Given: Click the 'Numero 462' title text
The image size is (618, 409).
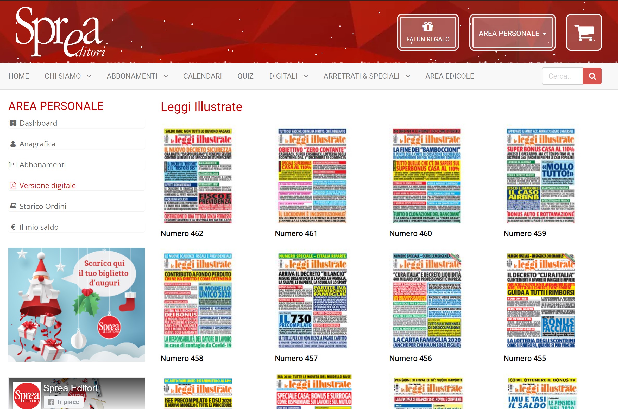Looking at the screenshot, I should [182, 233].
